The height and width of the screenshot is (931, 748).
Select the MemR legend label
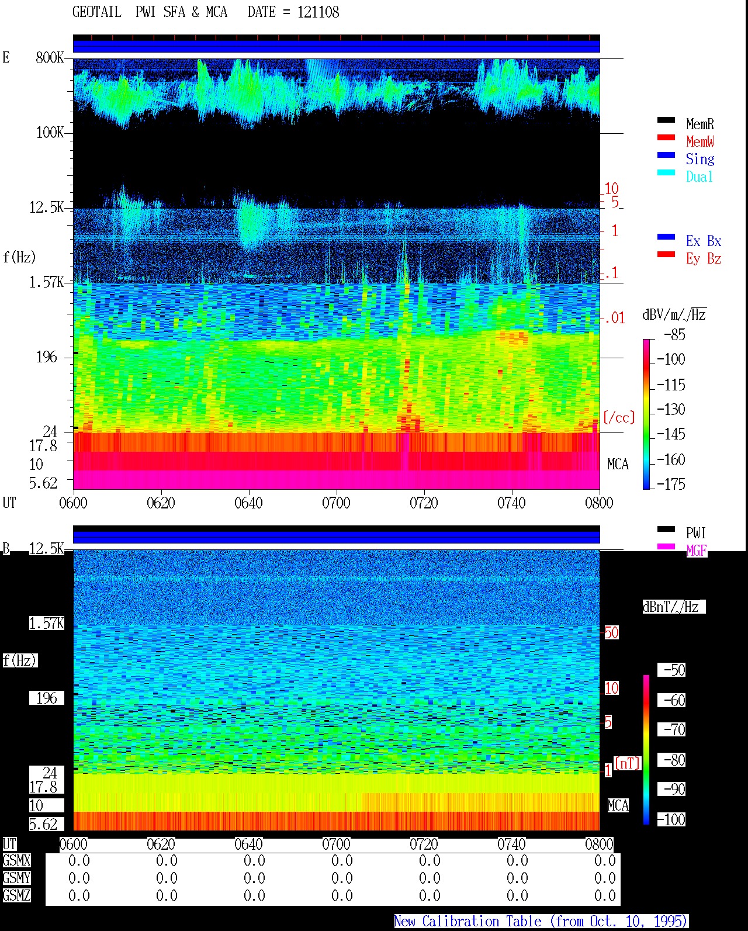click(x=700, y=124)
